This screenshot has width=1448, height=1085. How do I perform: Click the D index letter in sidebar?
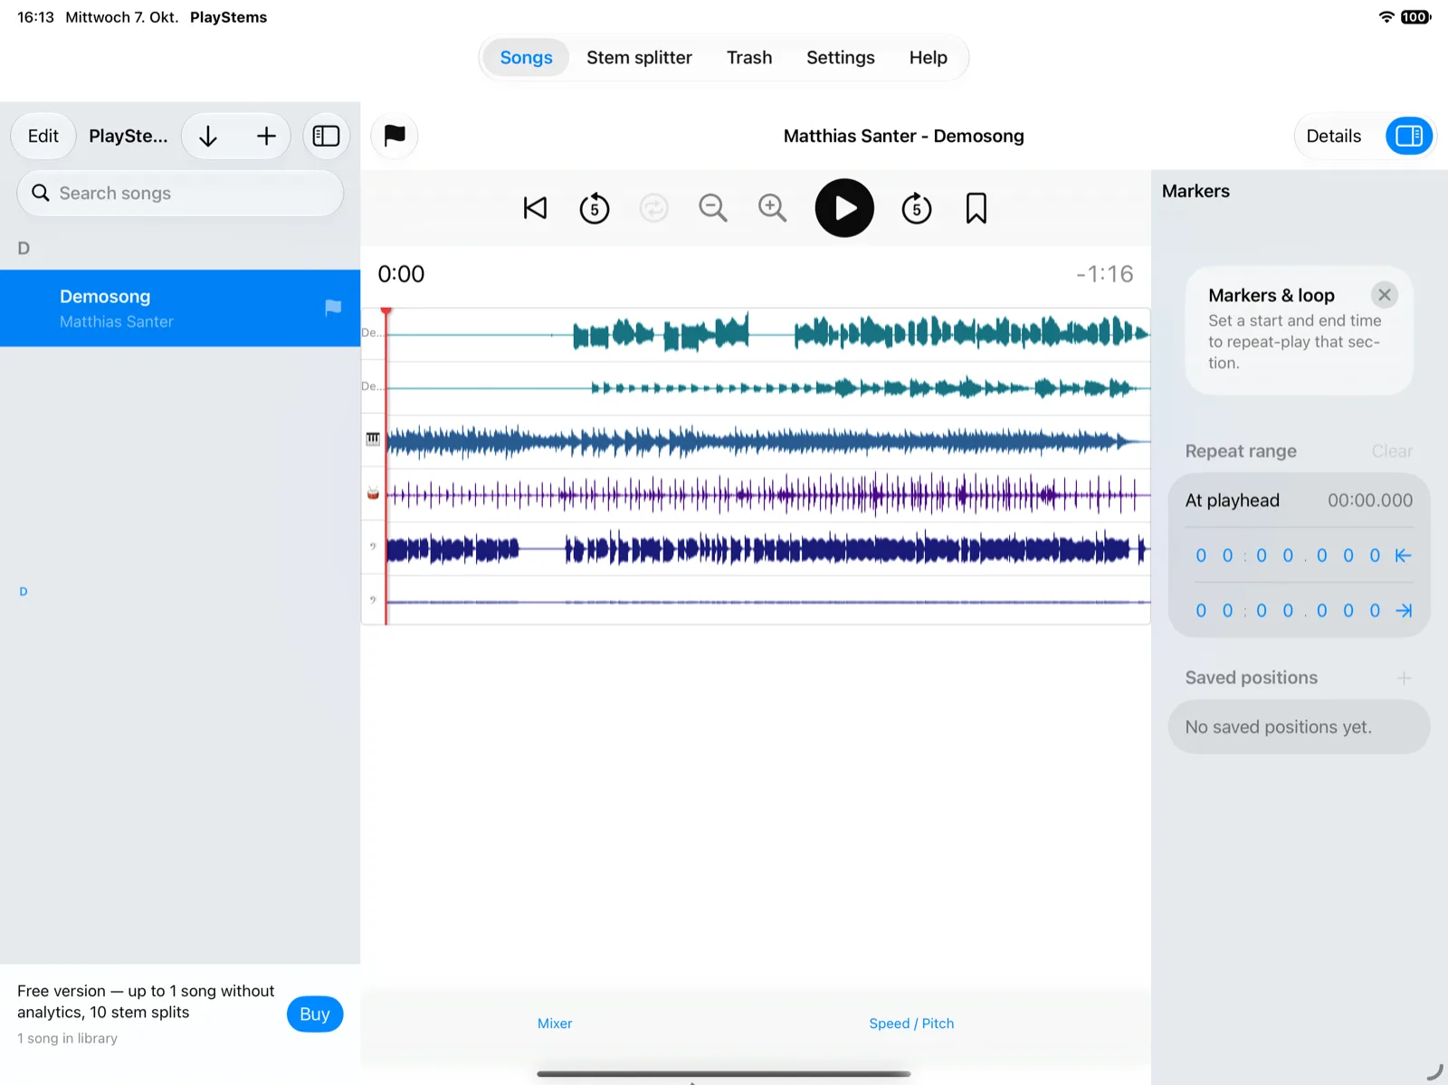point(24,592)
